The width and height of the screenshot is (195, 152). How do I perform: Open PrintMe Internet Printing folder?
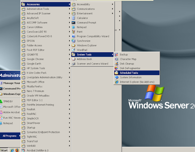pyautogui.click(x=46, y=105)
